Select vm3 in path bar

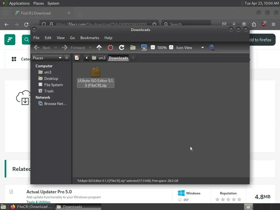click(x=99, y=58)
